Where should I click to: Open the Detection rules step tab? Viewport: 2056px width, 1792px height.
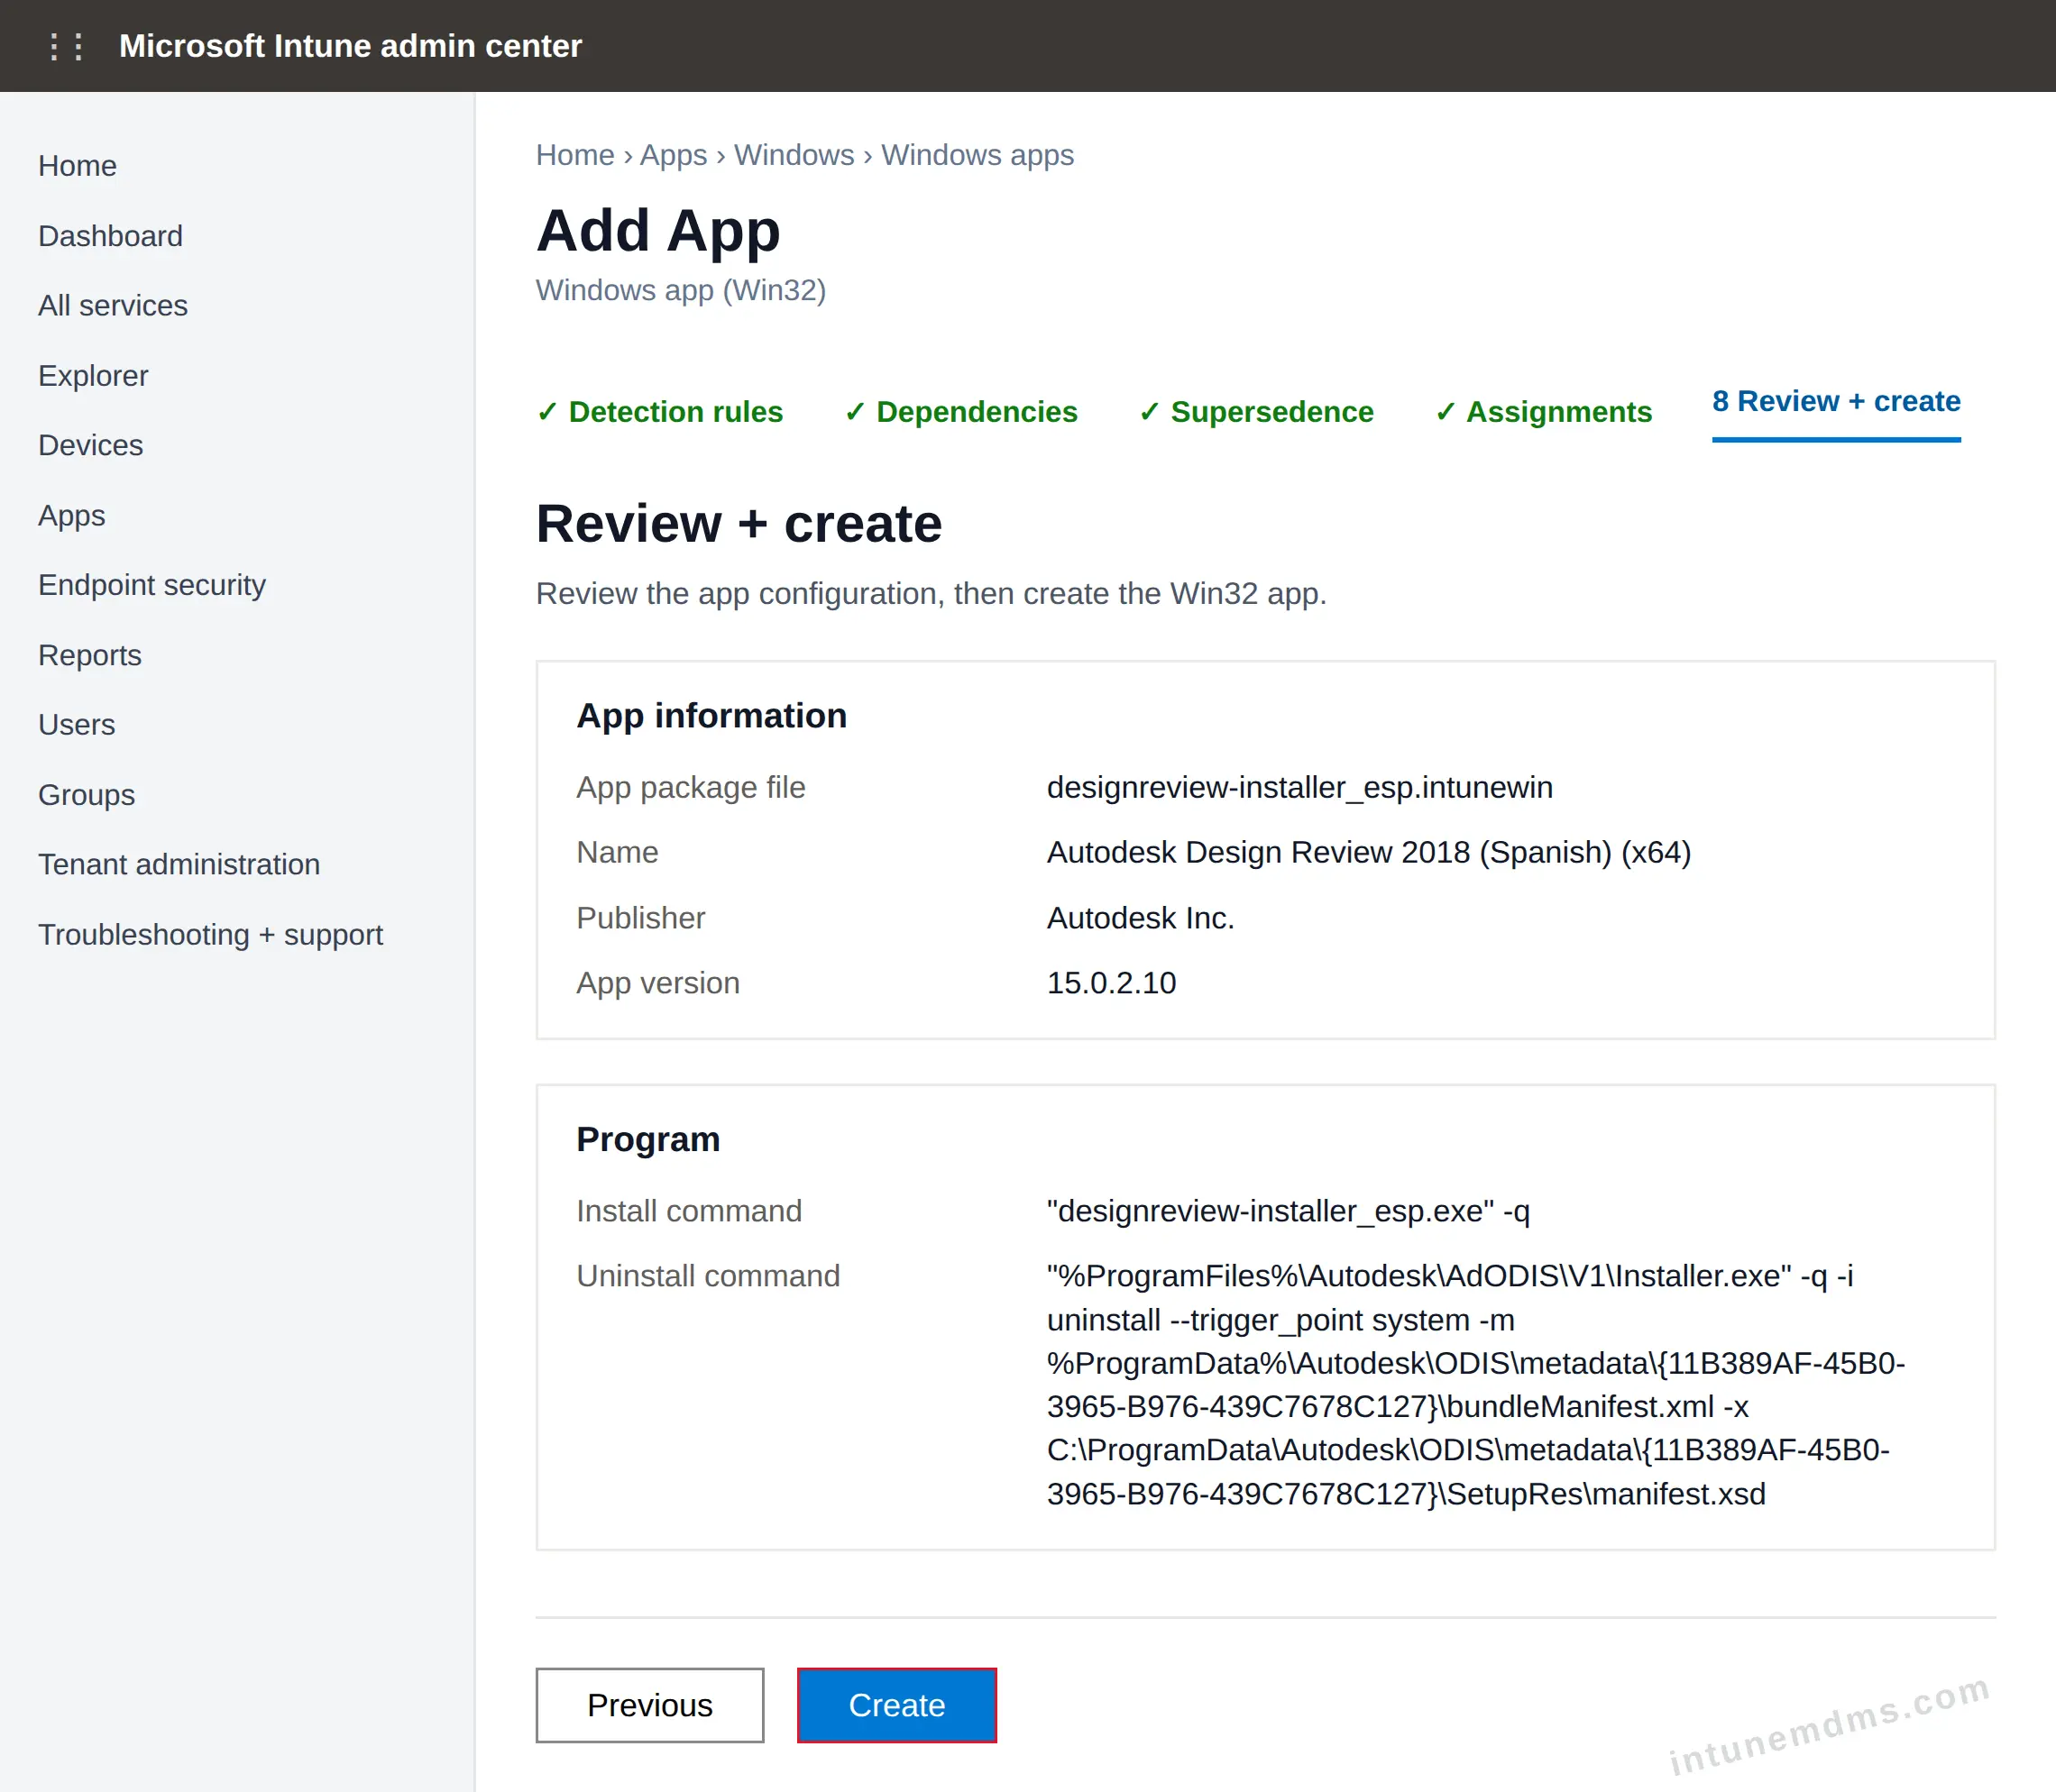point(659,412)
